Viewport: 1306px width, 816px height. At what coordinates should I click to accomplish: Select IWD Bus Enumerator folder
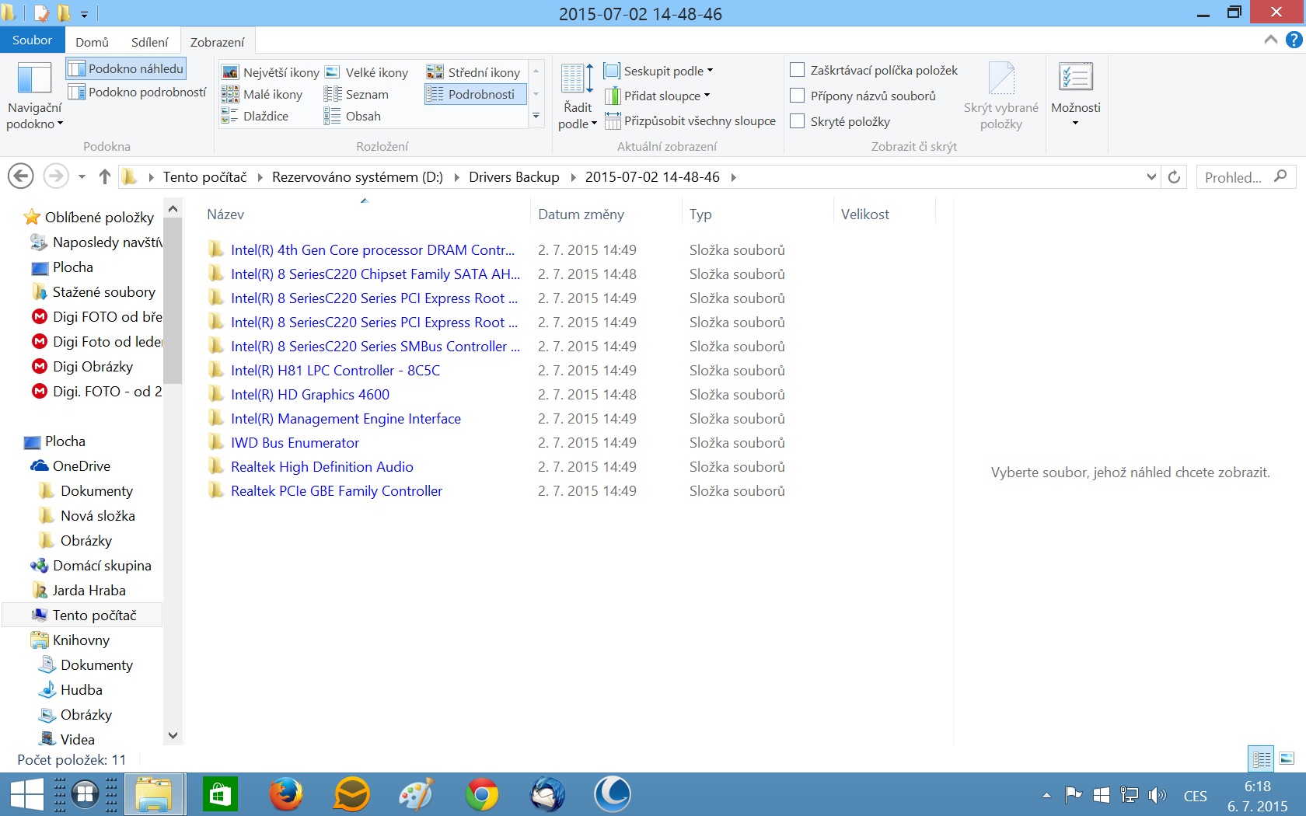pyautogui.click(x=295, y=443)
